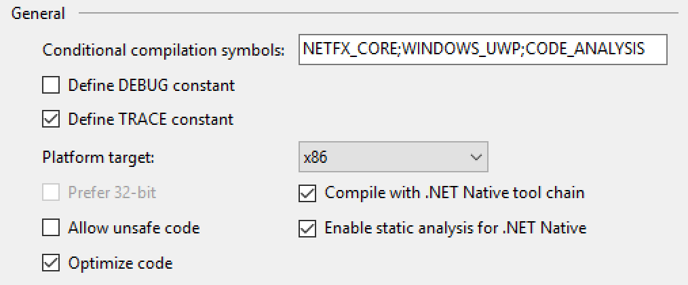Uncheck the Define TRACE constant checkbox
The height and width of the screenshot is (285, 688).
[51, 119]
